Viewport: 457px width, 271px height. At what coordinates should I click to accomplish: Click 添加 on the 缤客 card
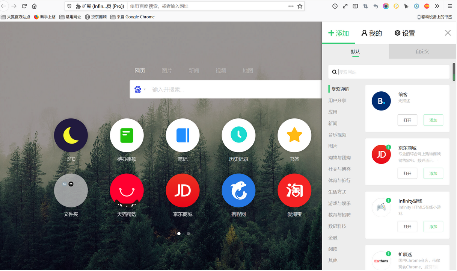click(433, 120)
